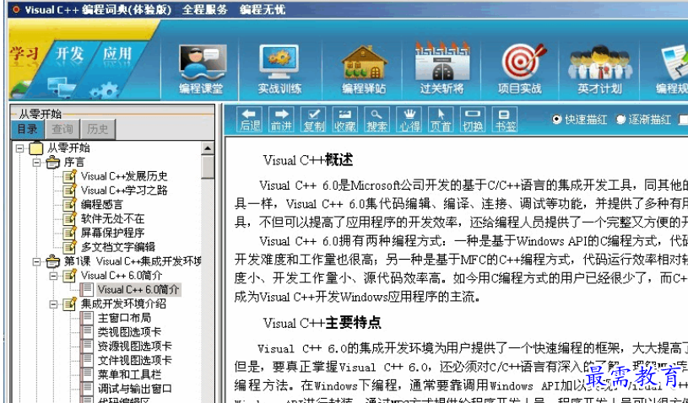Open 屏幕保护程序 tree item
The width and height of the screenshot is (688, 403).
pyautogui.click(x=113, y=233)
